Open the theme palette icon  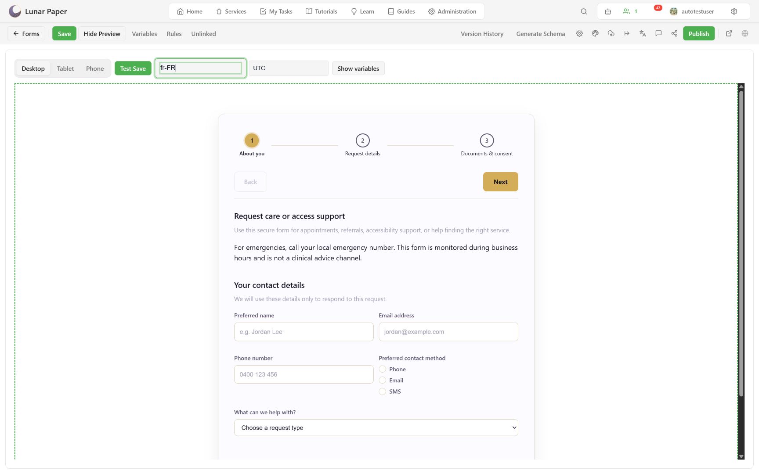click(x=595, y=33)
